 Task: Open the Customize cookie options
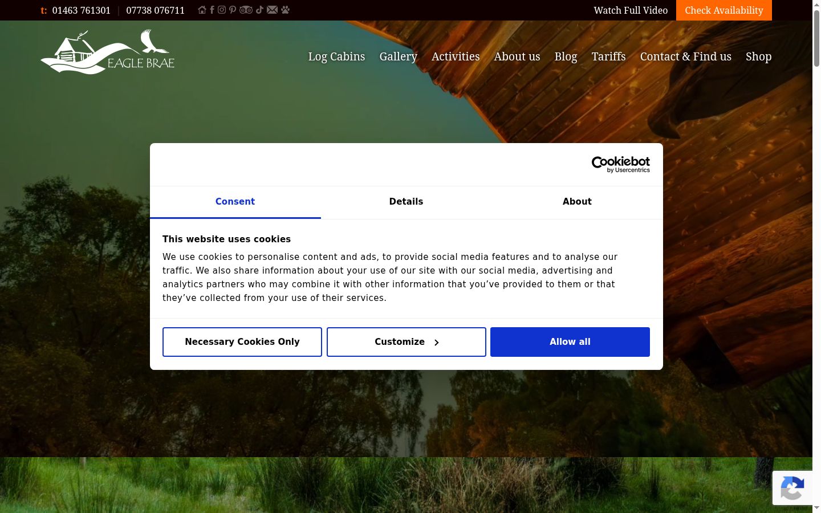coord(407,342)
